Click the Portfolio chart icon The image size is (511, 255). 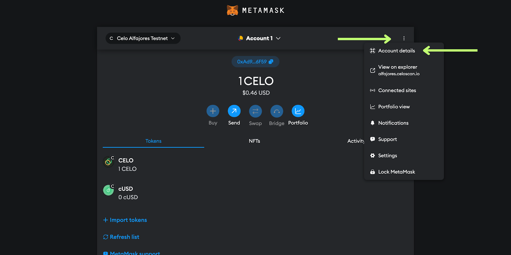[298, 111]
